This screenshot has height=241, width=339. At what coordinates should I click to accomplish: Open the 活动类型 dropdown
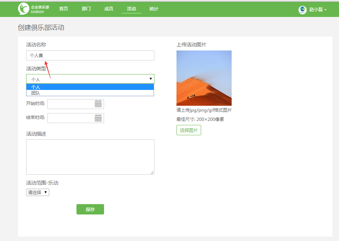pyautogui.click(x=90, y=79)
